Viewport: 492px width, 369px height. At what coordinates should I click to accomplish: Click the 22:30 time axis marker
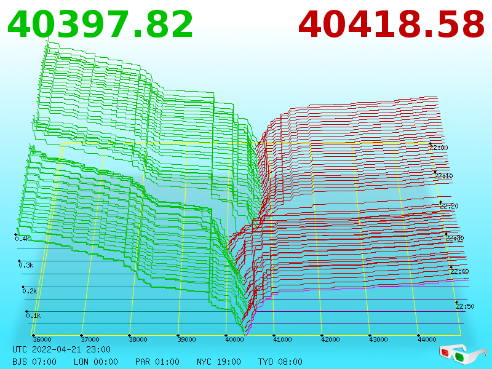(454, 238)
